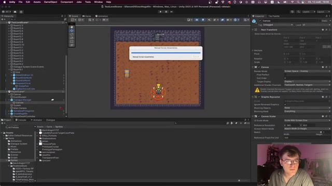Screen dimensions: 332x186
Task: Open the scene camera settings icon
Action: [229, 20]
